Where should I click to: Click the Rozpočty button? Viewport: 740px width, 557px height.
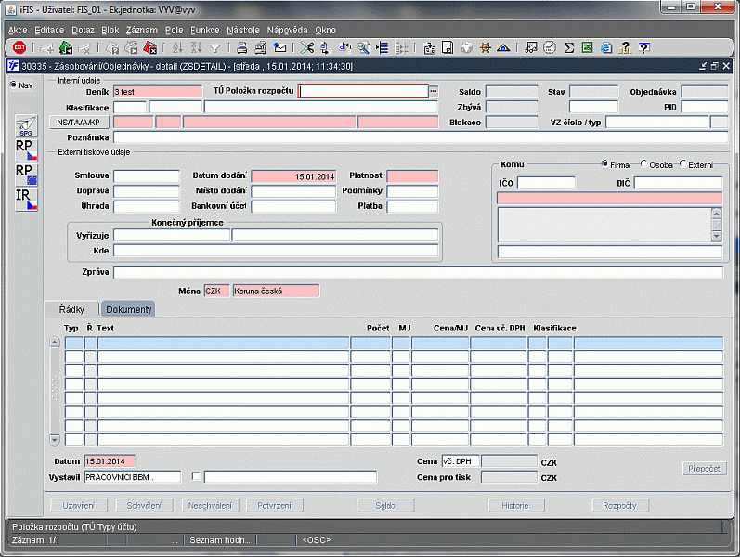click(x=619, y=506)
